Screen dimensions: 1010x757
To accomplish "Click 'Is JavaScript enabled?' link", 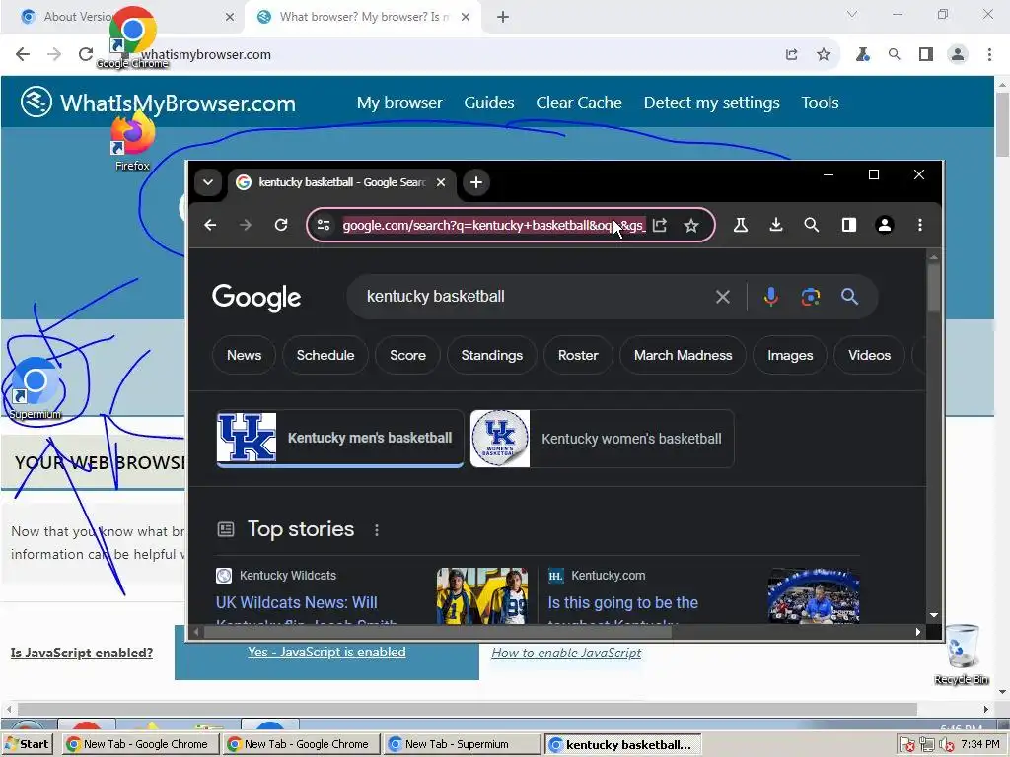I will tap(82, 653).
